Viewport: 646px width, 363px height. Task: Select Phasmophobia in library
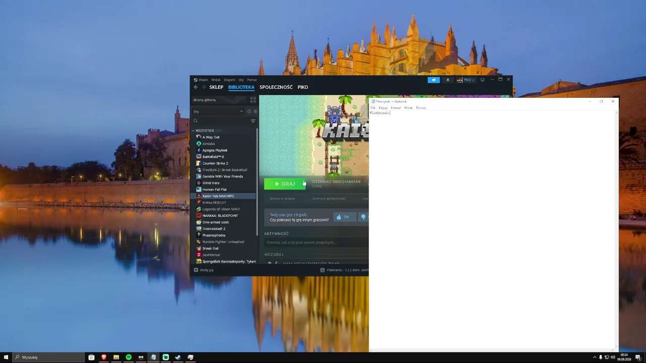point(224,235)
